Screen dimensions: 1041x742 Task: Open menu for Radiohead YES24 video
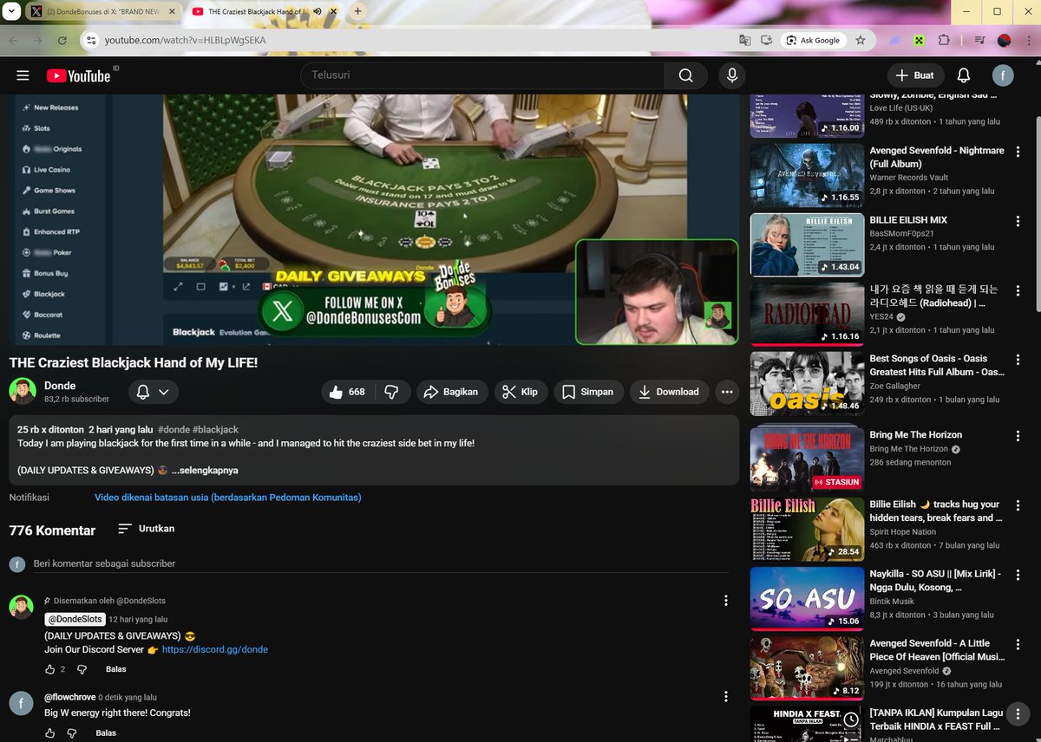pyautogui.click(x=1018, y=291)
